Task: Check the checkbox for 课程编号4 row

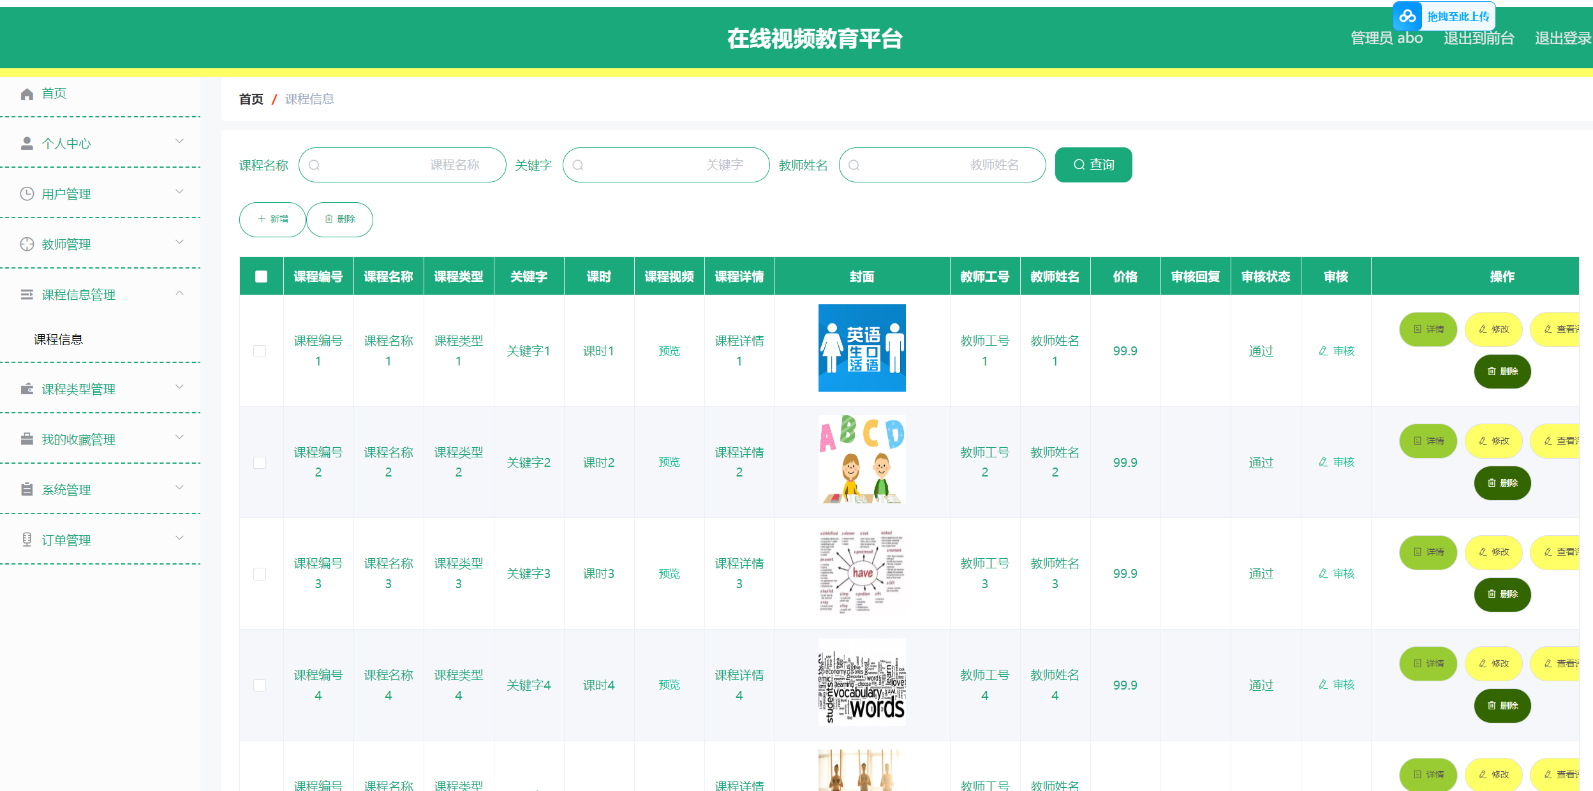Action: point(260,685)
